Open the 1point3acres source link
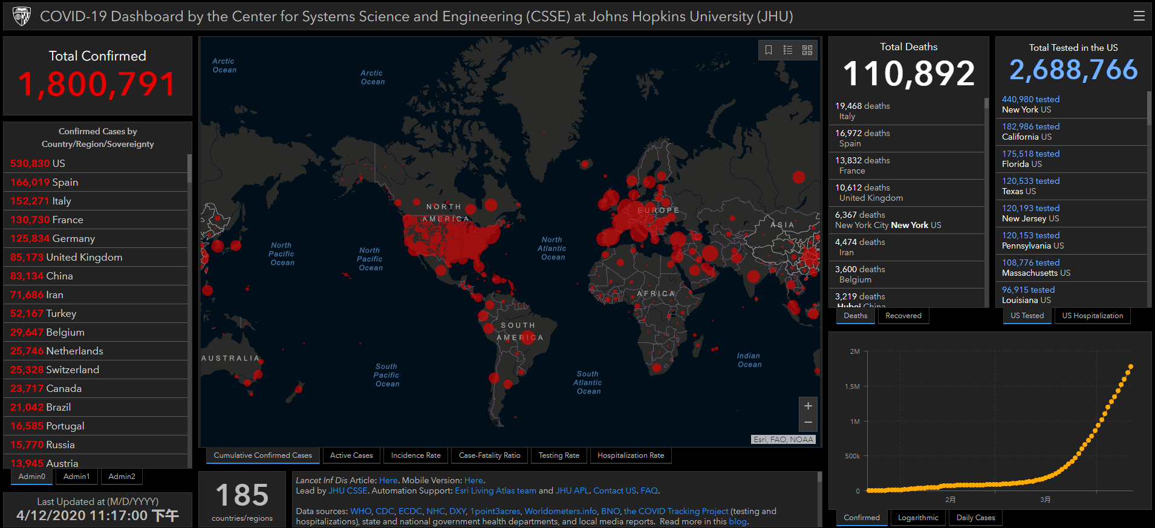Image resolution: width=1155 pixels, height=528 pixels. [495, 511]
